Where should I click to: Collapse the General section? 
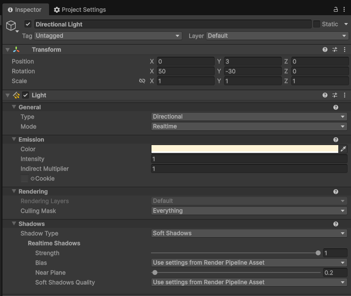tap(14, 107)
